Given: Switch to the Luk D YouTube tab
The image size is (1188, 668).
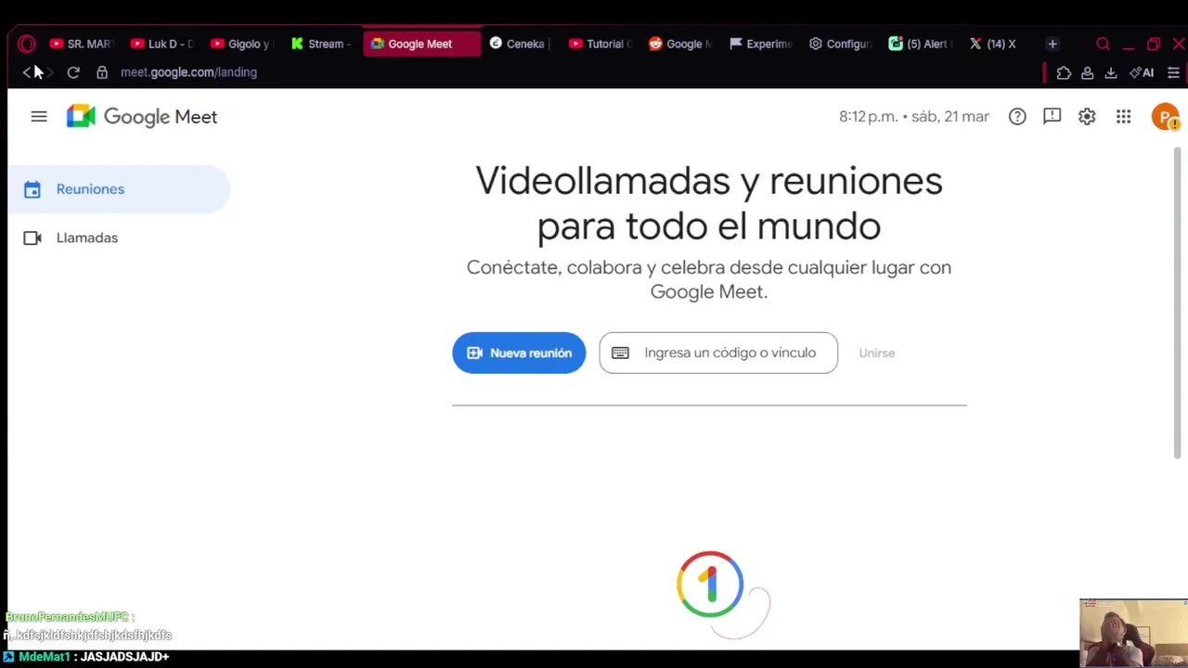Looking at the screenshot, I should point(163,44).
